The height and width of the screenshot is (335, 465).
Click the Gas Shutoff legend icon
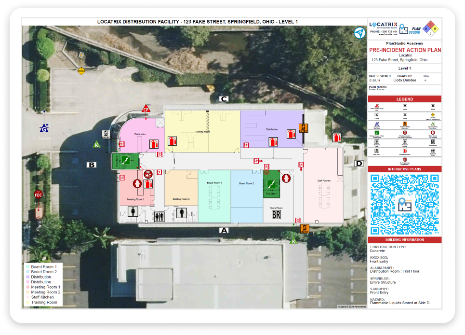376,123
